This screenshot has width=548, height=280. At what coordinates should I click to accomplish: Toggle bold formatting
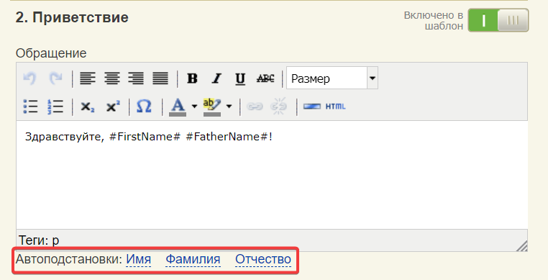[x=192, y=78]
